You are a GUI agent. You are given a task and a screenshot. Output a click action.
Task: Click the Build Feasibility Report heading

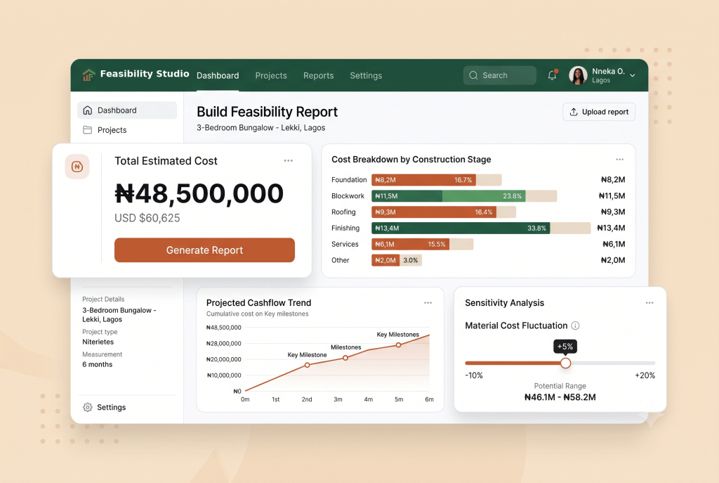point(267,112)
